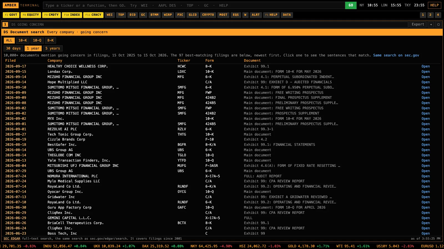Screen dimensions: 444x249
Task: Select the ALL form filter
Action: [x=9, y=40]
